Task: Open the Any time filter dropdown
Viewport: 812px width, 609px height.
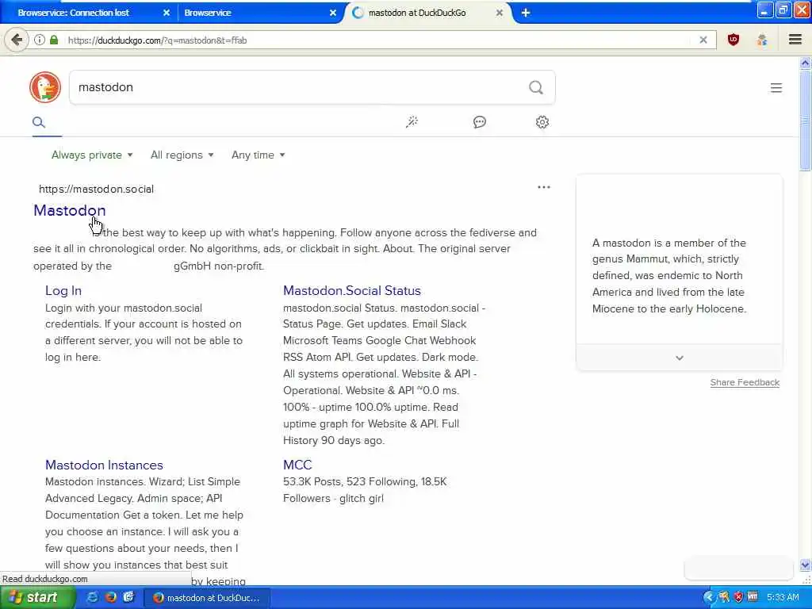Action: pyautogui.click(x=258, y=155)
